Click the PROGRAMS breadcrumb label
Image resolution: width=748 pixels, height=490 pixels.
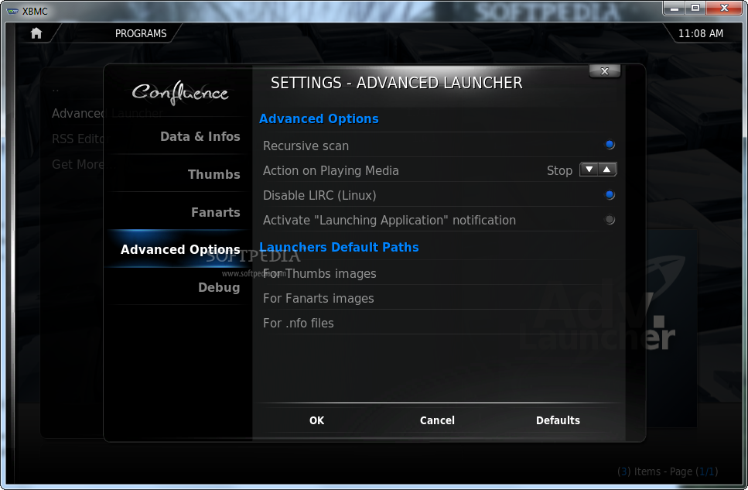click(x=141, y=33)
